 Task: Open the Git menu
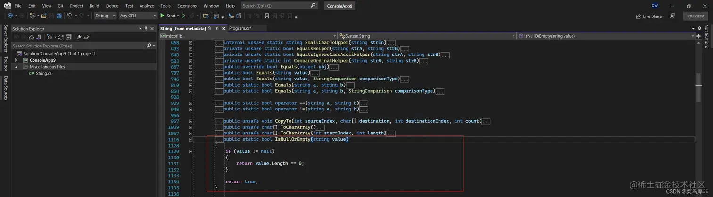pyautogui.click(x=60, y=6)
